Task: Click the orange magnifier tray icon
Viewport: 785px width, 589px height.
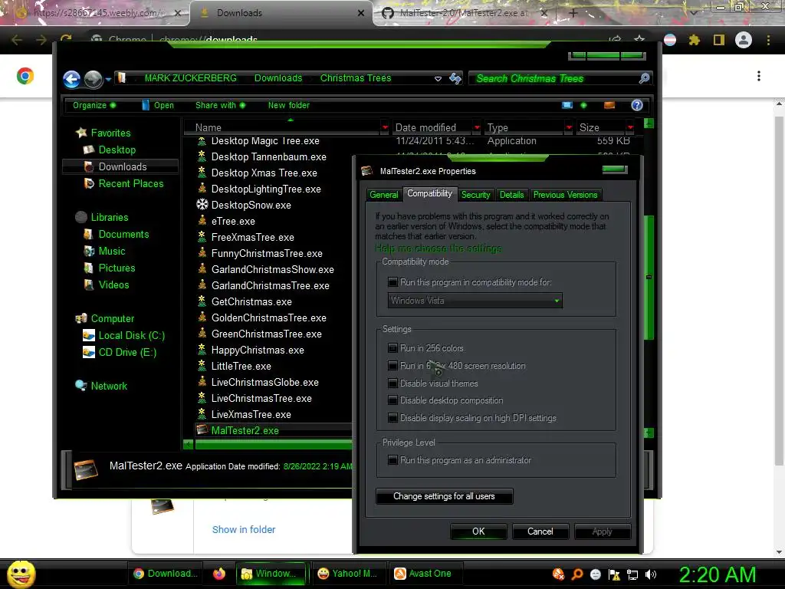Action: (x=577, y=574)
